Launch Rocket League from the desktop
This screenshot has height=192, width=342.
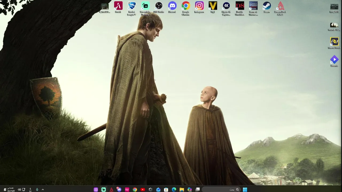coord(132,9)
